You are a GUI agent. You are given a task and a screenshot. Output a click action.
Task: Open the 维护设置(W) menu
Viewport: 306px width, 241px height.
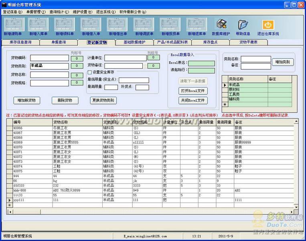pyautogui.click(x=82, y=12)
